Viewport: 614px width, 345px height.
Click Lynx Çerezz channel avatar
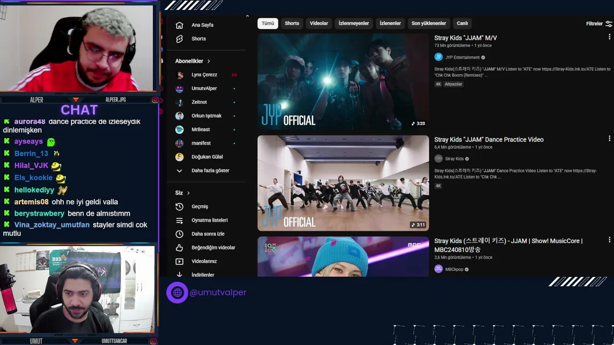tap(179, 75)
